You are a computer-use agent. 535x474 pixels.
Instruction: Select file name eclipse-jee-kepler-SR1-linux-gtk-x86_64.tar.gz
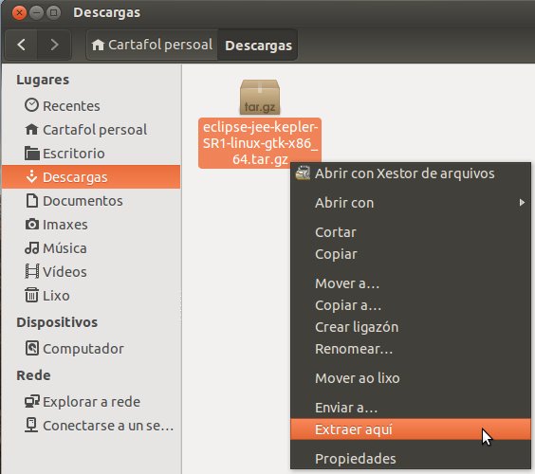pos(260,143)
